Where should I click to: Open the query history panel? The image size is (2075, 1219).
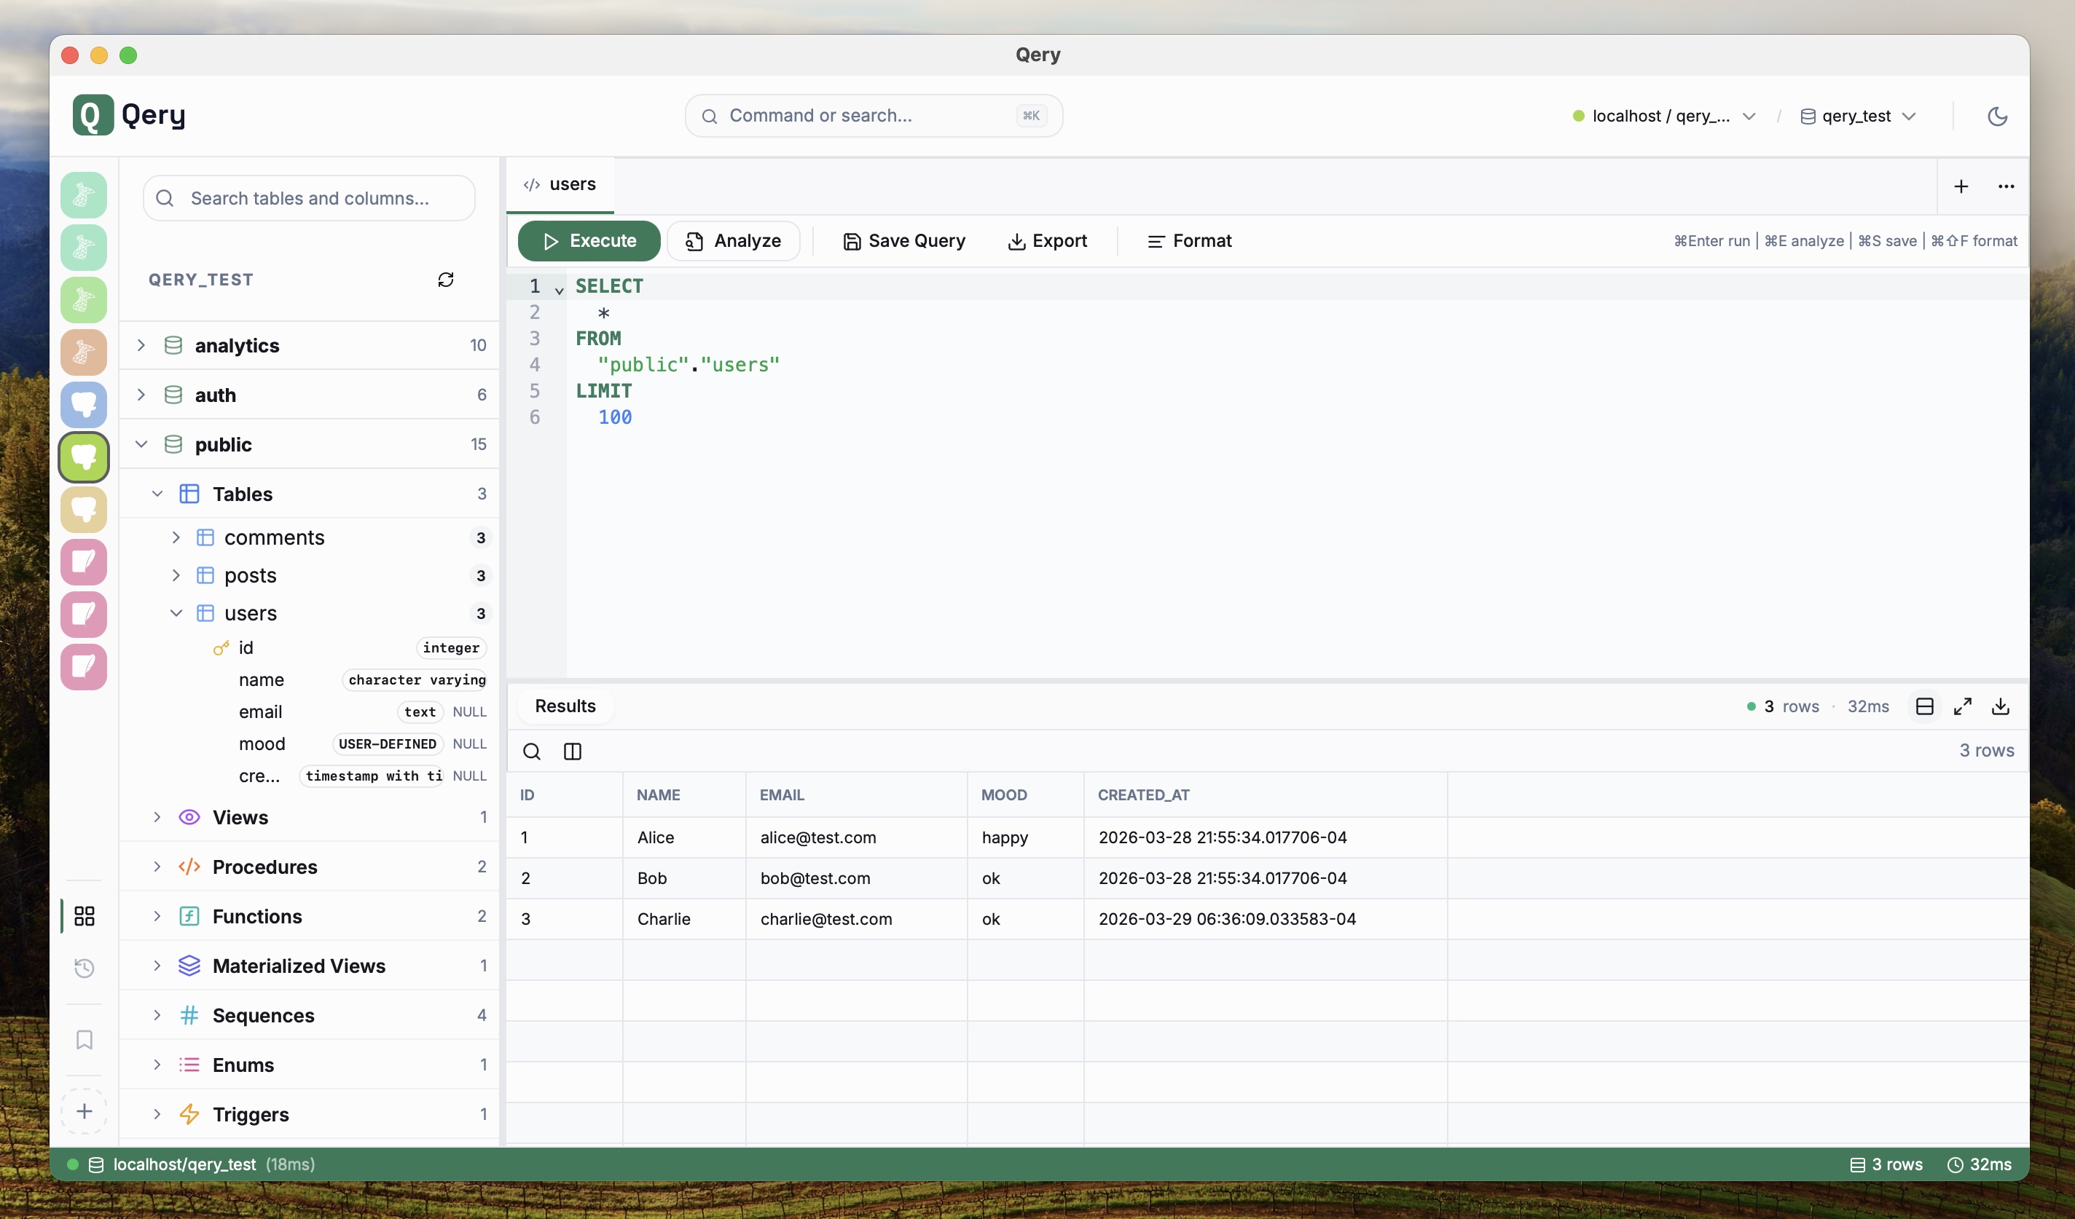click(x=83, y=968)
